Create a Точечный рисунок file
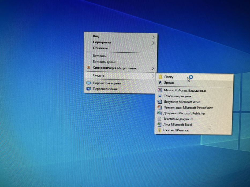This screenshot has height=187, width=250. tap(193, 96)
